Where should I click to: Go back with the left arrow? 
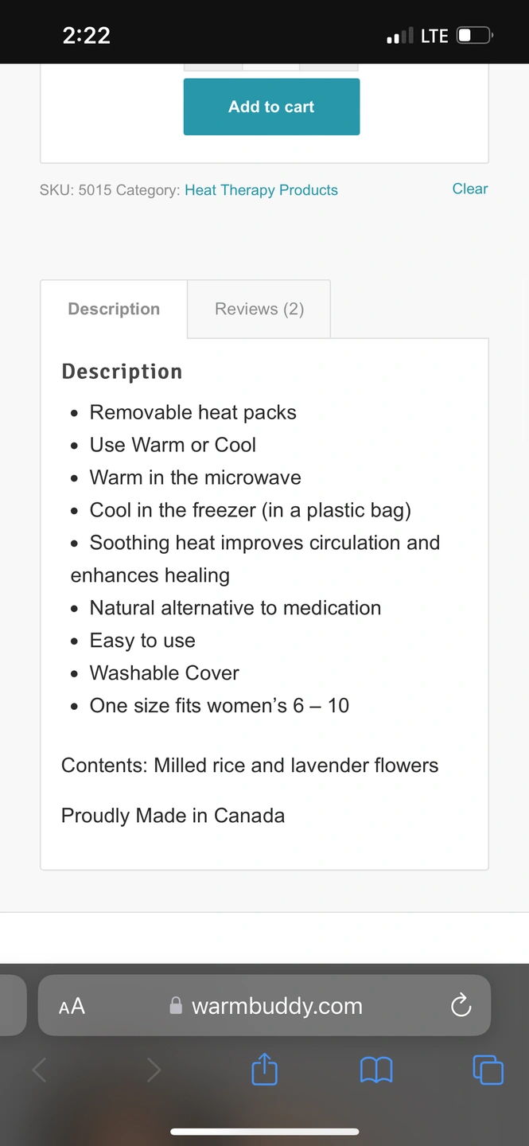coord(39,1070)
